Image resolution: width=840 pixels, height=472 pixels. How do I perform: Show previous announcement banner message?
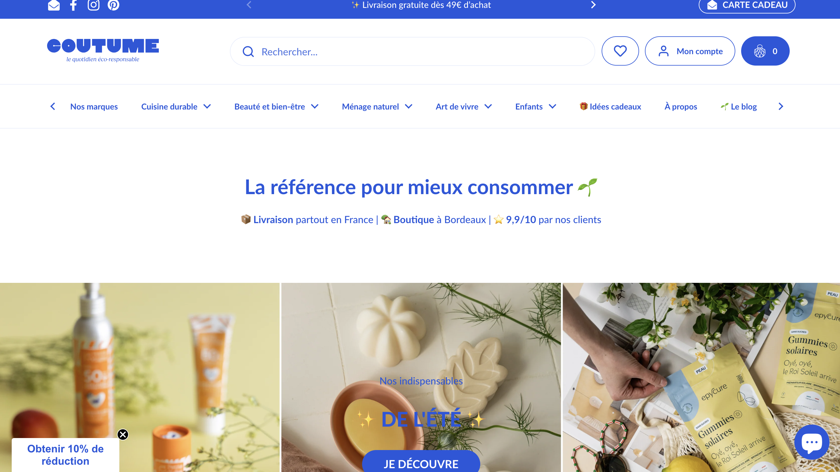pyautogui.click(x=249, y=5)
